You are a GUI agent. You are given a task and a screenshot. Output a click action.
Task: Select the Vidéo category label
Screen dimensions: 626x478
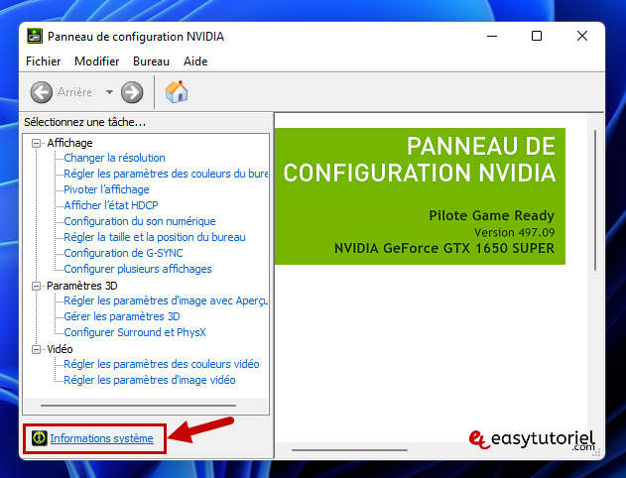click(60, 349)
